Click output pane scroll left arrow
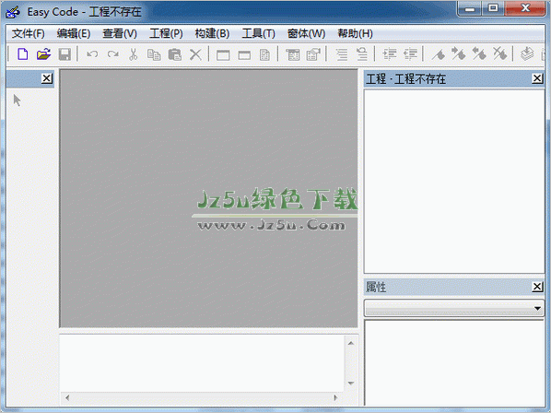 [67, 398]
